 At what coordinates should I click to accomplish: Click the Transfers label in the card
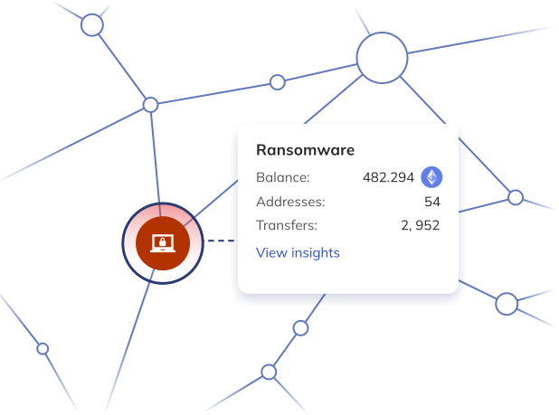[288, 226]
